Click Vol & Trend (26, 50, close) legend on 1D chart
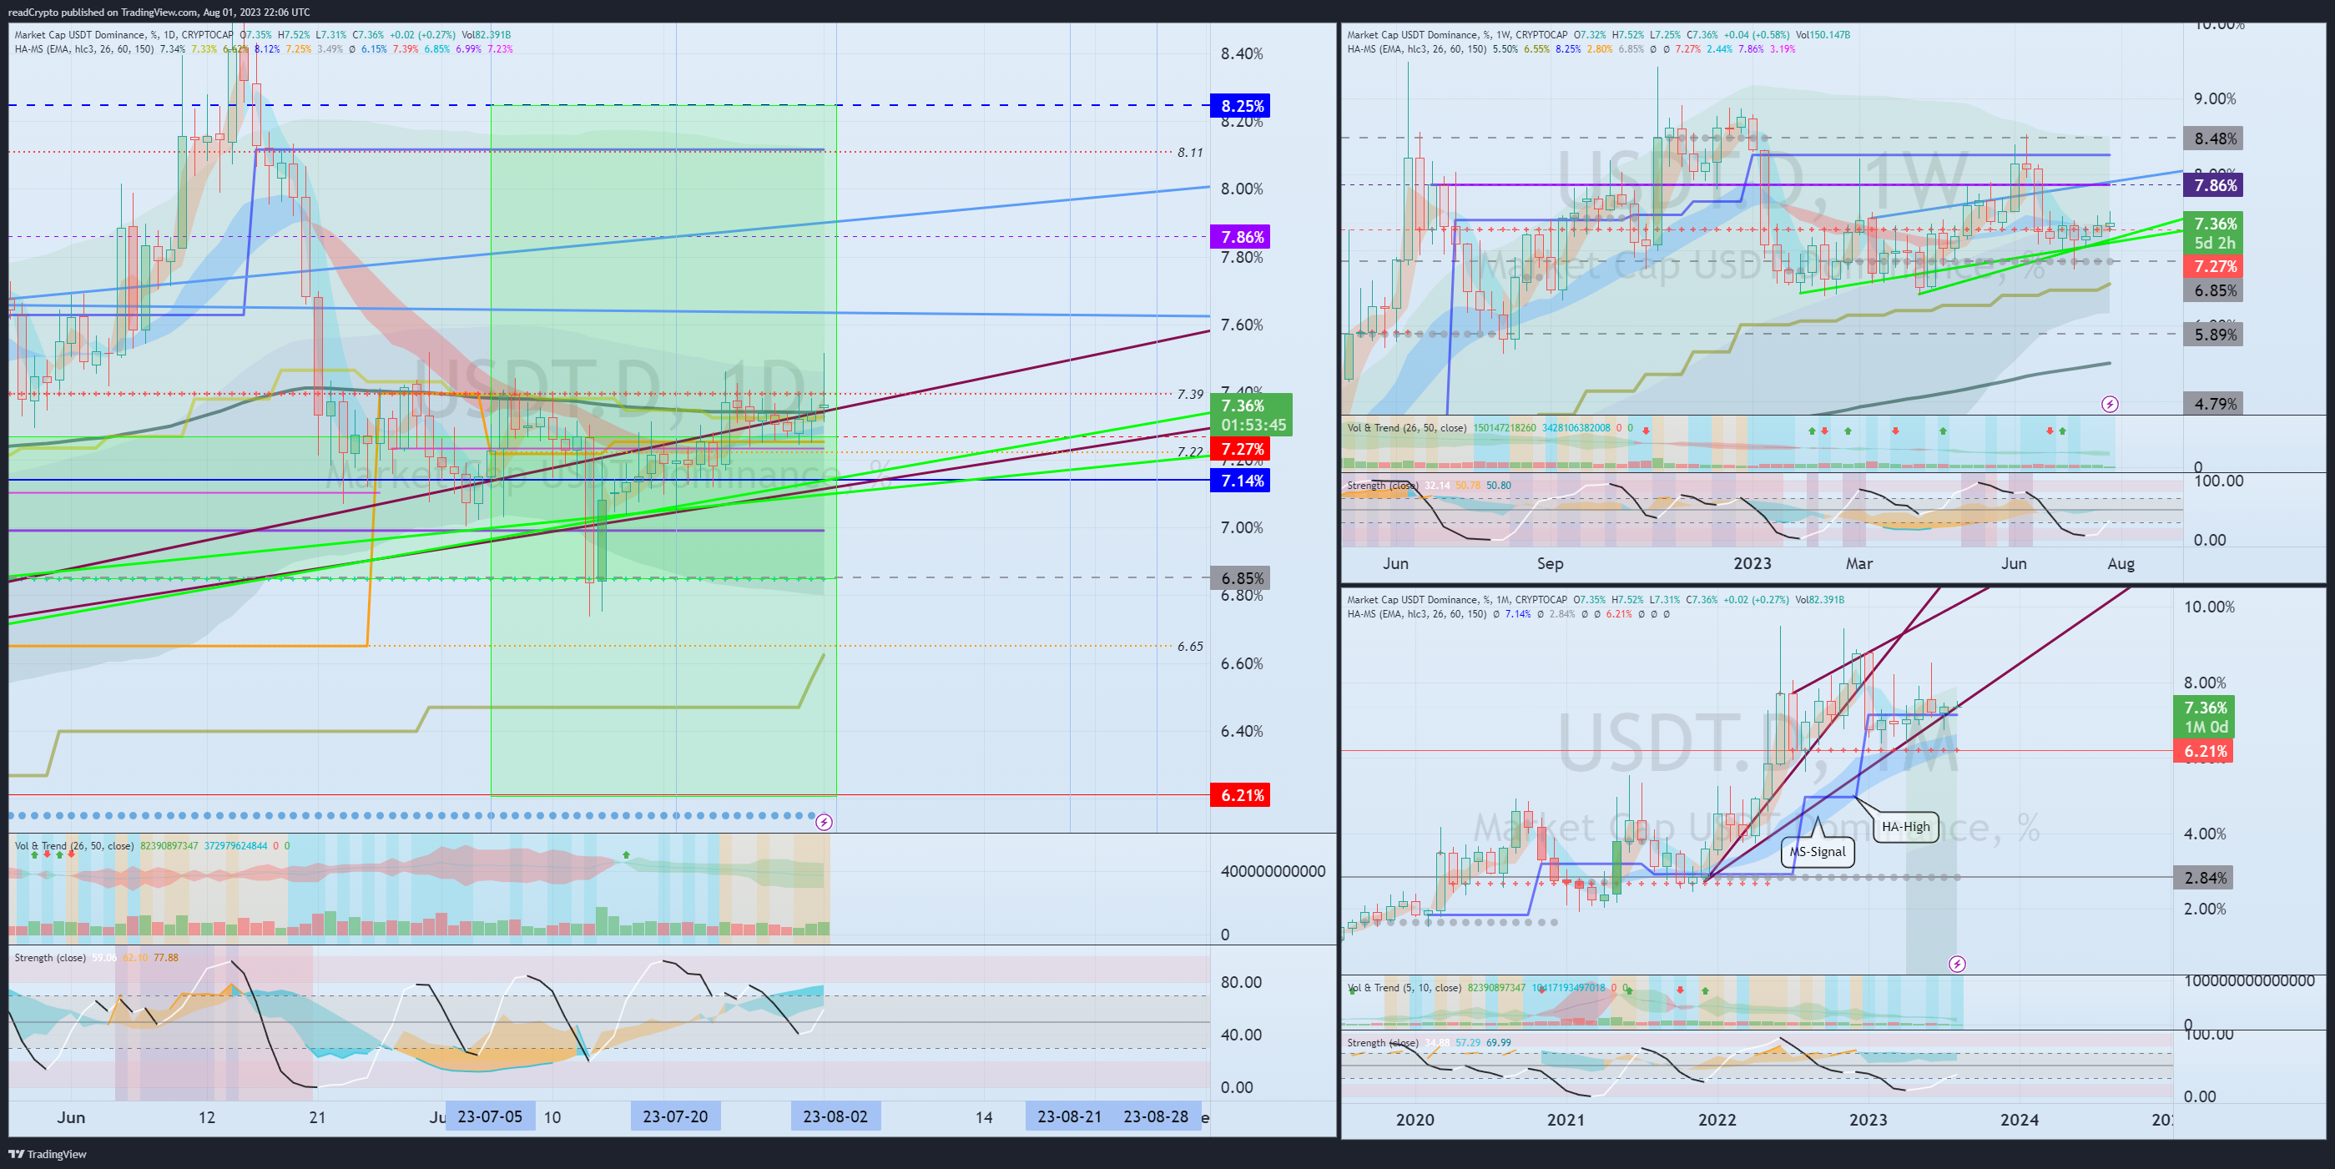The height and width of the screenshot is (1169, 2335). (x=73, y=845)
